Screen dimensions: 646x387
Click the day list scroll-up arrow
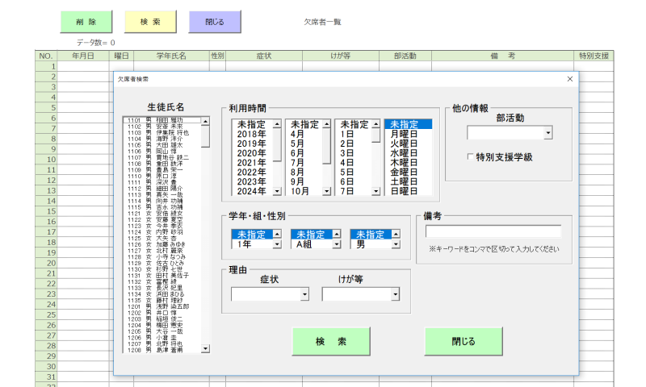pos(375,124)
